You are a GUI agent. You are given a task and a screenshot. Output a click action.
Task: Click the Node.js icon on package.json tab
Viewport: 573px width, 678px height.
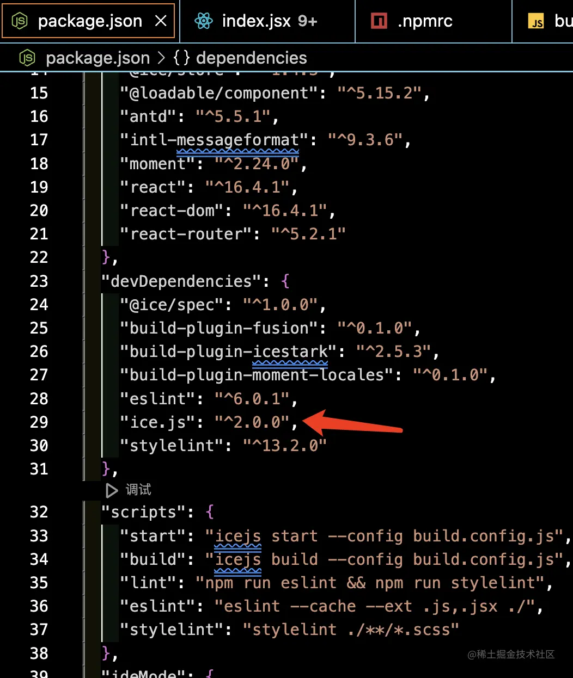point(20,21)
